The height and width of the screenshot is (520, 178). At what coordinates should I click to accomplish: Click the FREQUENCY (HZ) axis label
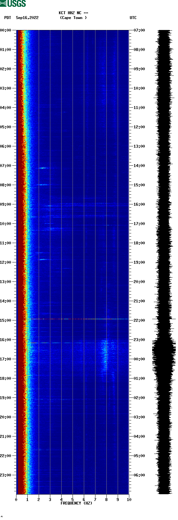pos(76,503)
